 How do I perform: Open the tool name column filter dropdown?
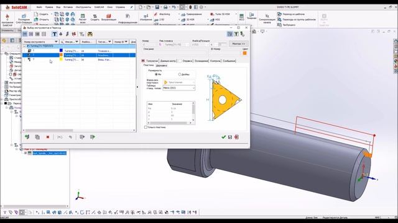tap(76, 42)
